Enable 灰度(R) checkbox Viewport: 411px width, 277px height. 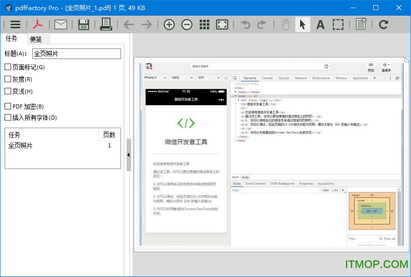click(x=8, y=79)
